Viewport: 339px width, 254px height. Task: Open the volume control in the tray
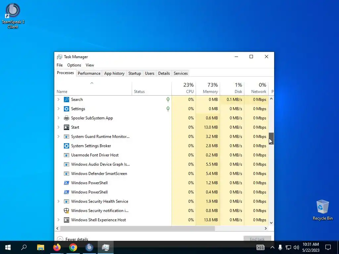pyautogui.click(x=296, y=247)
